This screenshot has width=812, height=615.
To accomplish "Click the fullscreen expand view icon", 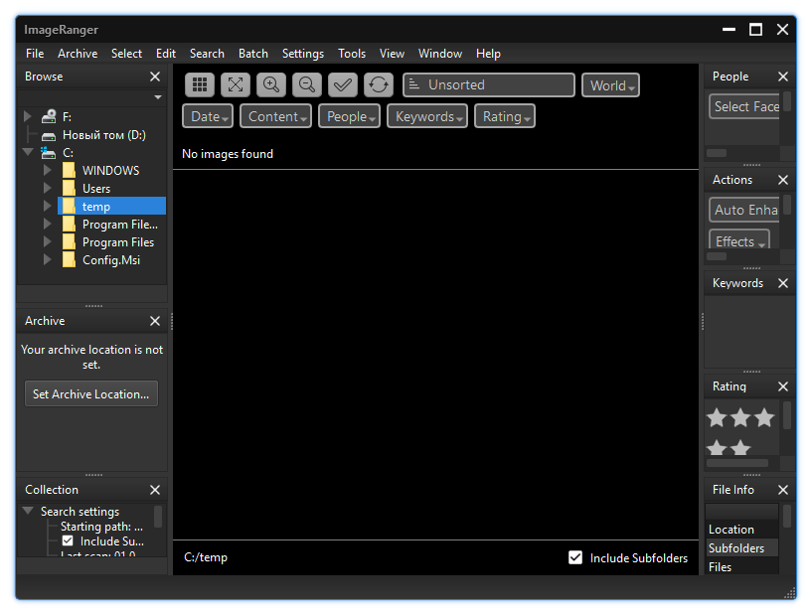I will (235, 84).
